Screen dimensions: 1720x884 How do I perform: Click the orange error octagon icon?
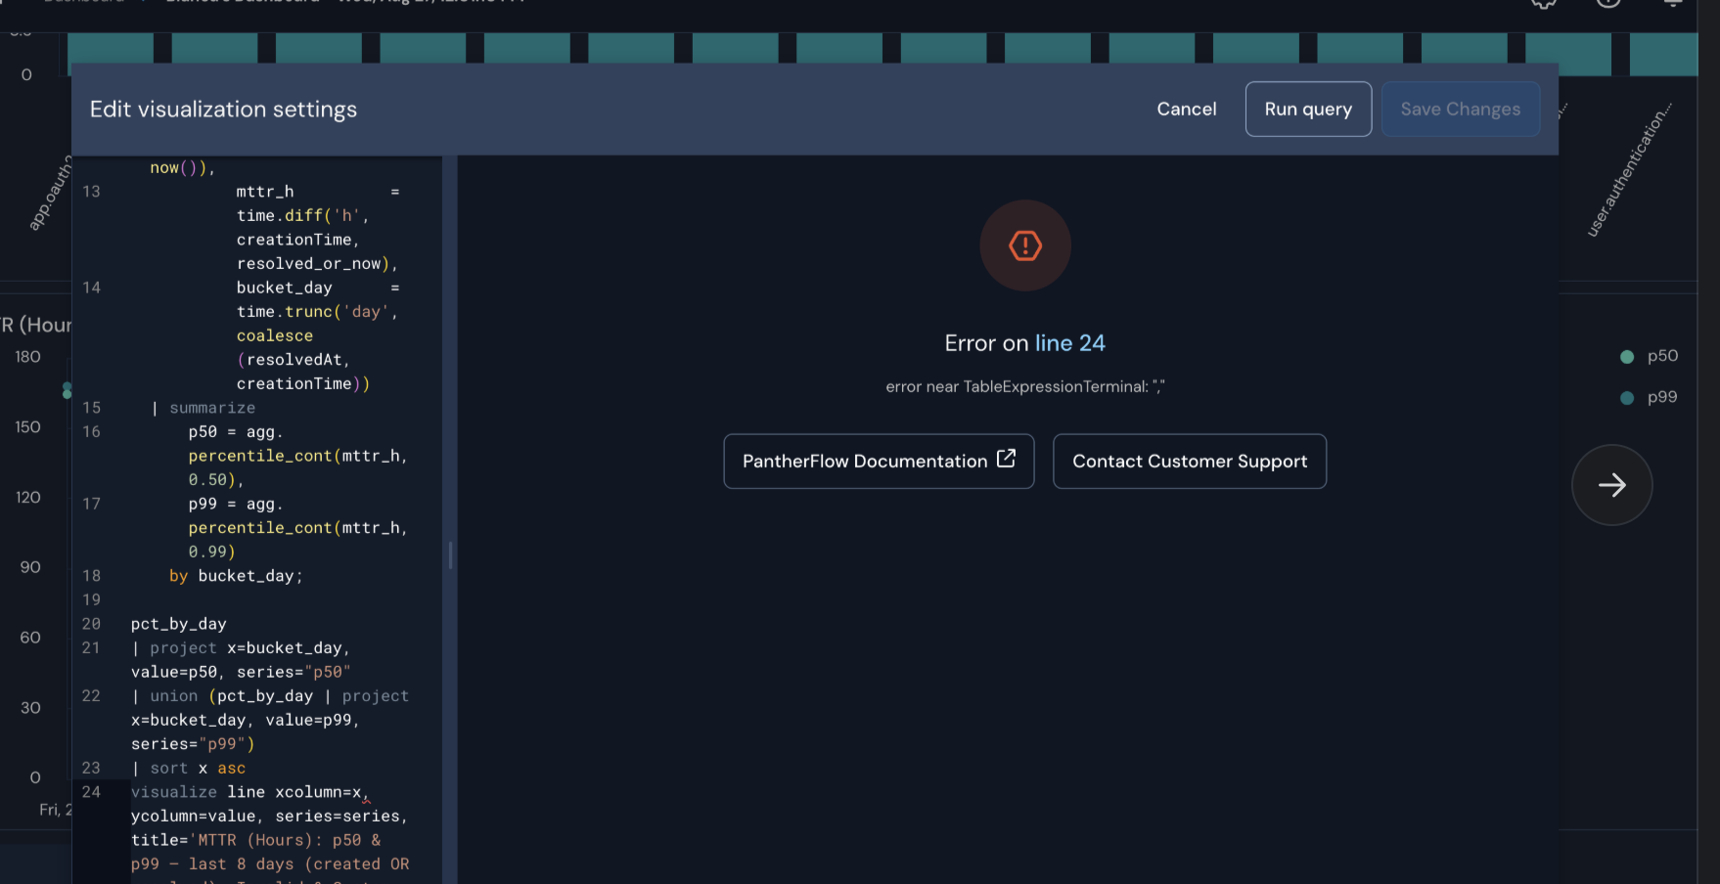point(1024,245)
